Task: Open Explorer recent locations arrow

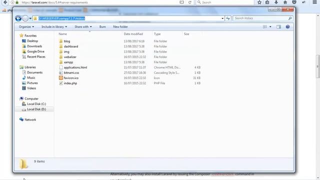Action: coord(30,18)
